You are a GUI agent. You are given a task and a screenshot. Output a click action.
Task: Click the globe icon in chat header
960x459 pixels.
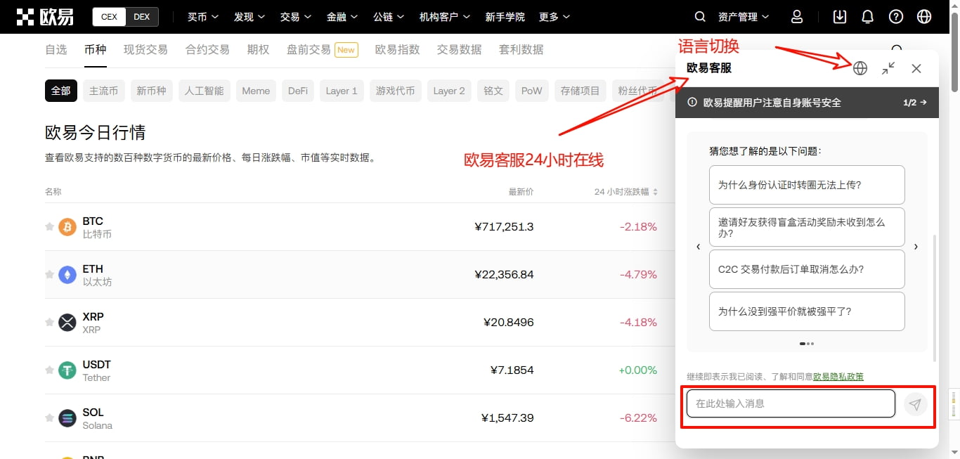tap(860, 68)
